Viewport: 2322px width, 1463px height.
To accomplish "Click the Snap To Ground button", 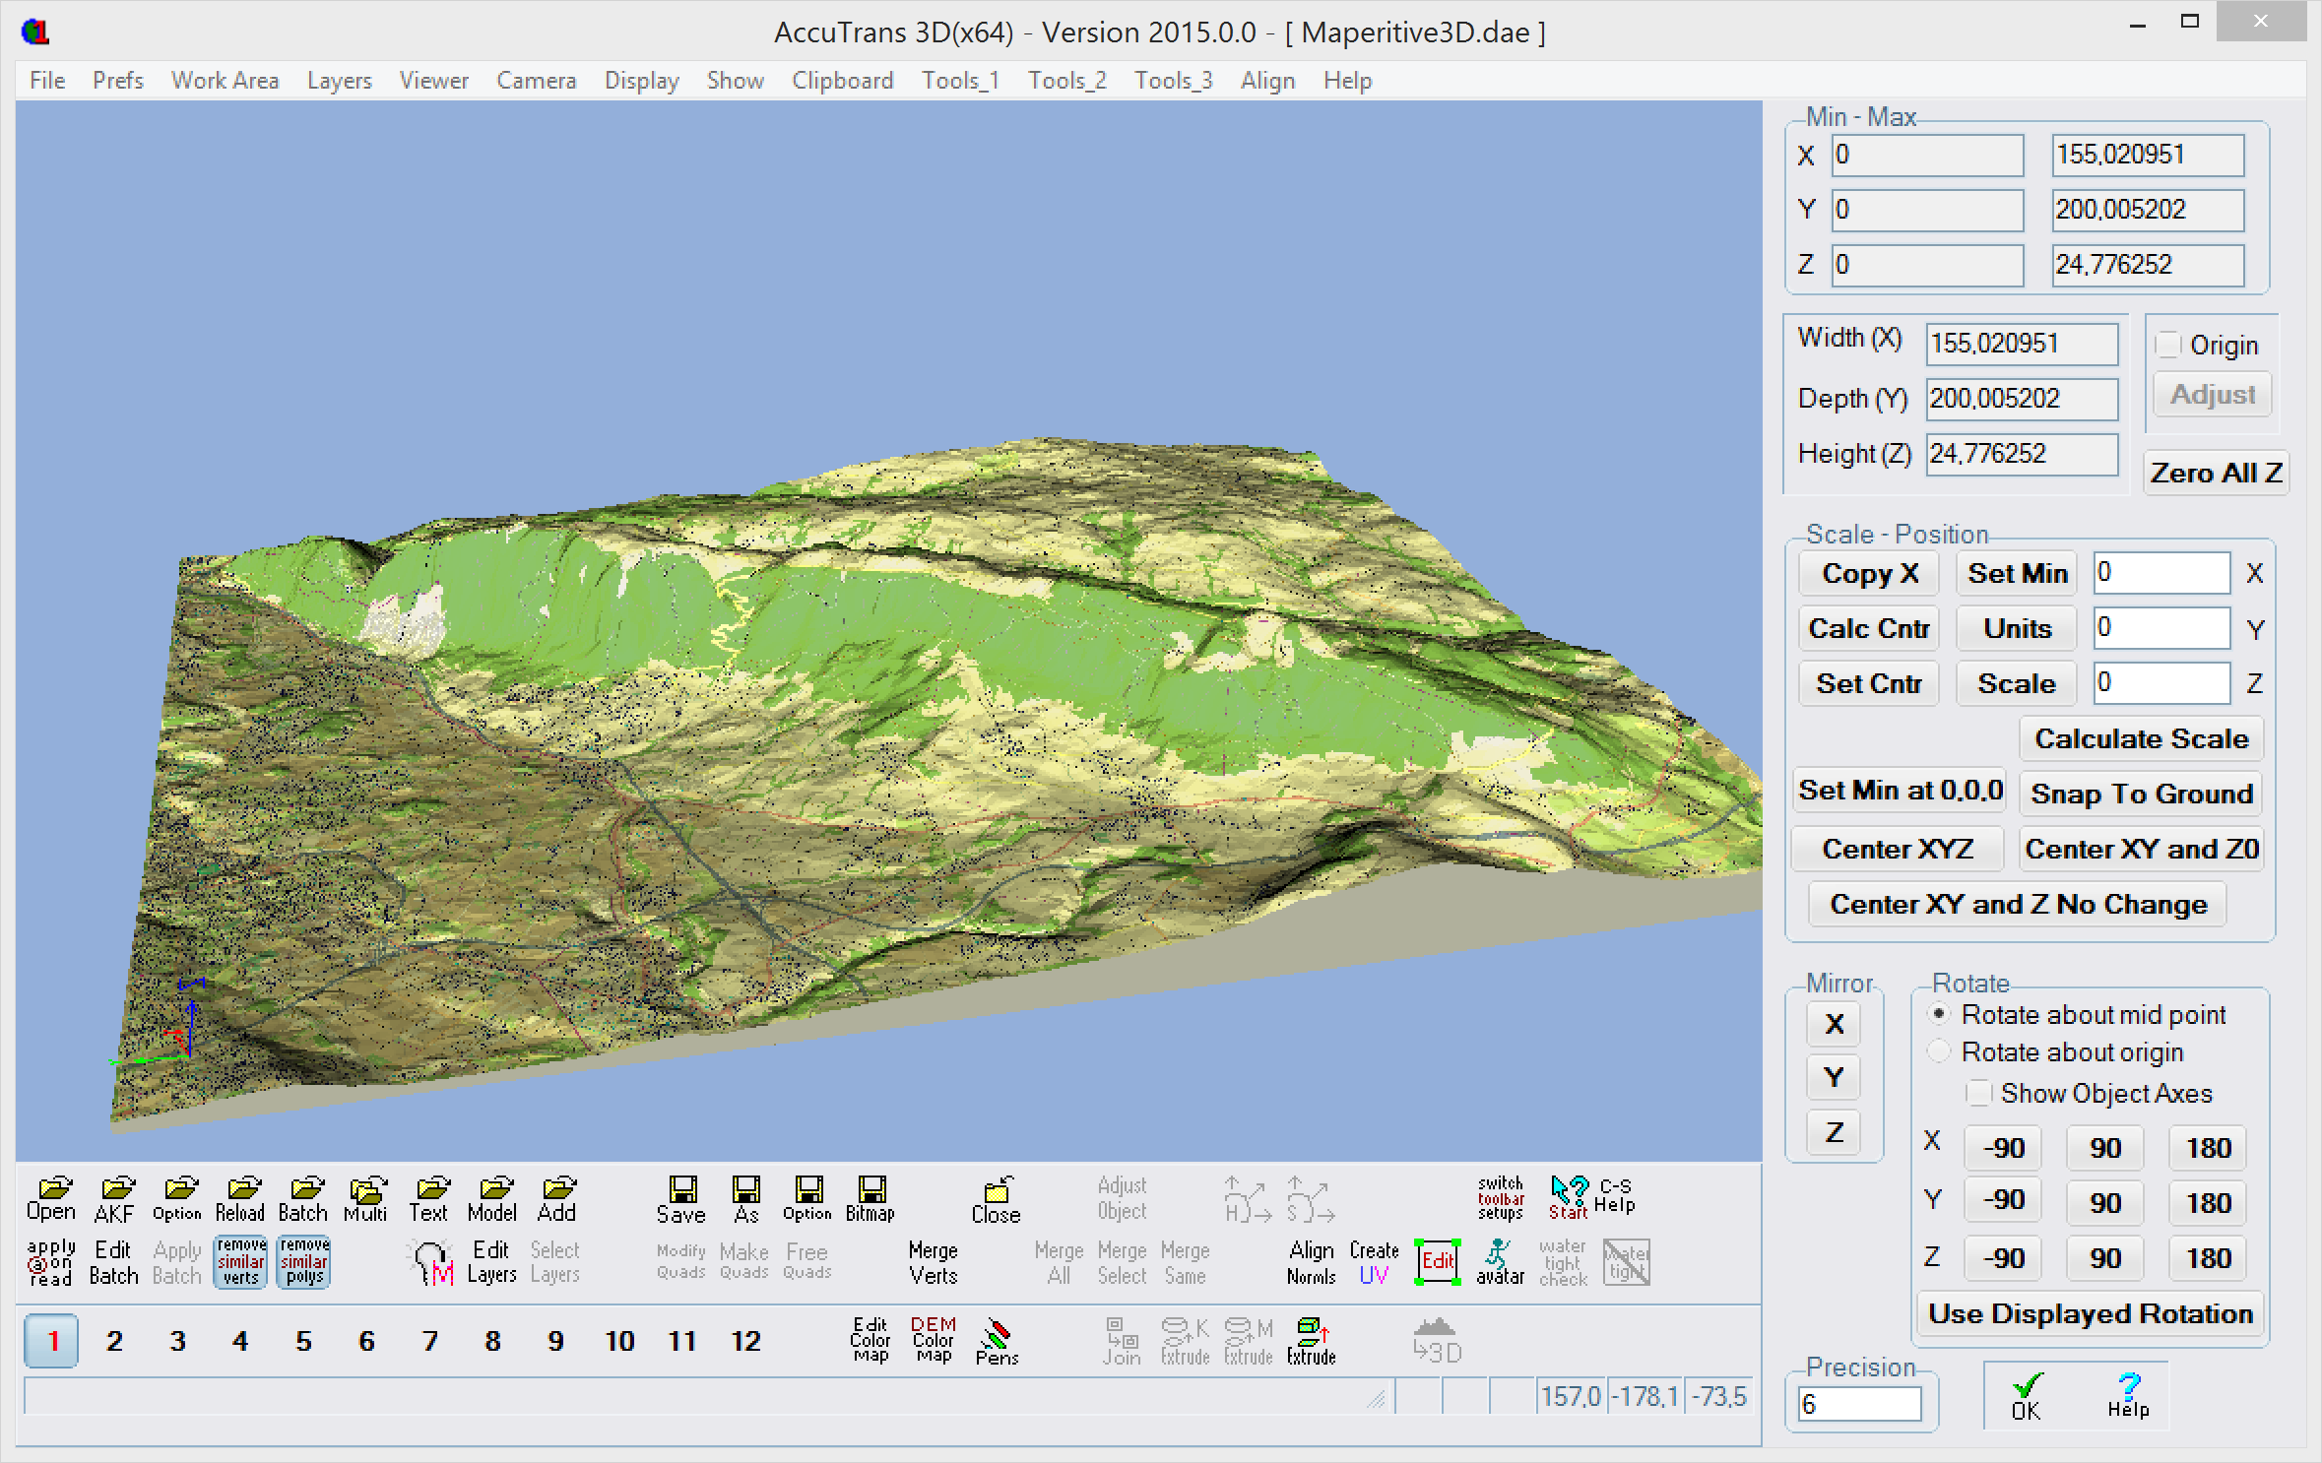I will point(2141,794).
